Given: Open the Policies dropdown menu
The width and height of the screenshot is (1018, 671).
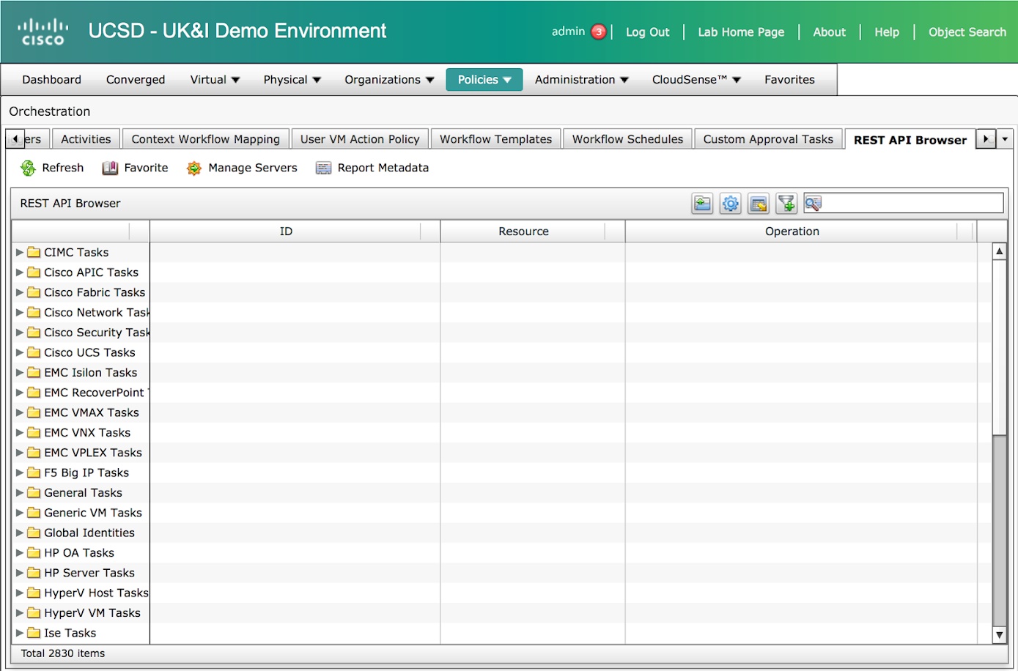Looking at the screenshot, I should [x=484, y=80].
